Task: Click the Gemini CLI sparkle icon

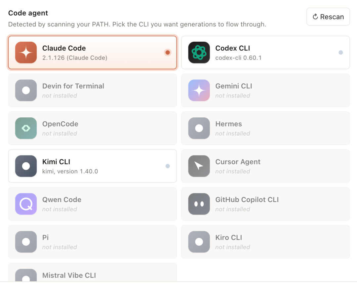Action: click(x=199, y=90)
